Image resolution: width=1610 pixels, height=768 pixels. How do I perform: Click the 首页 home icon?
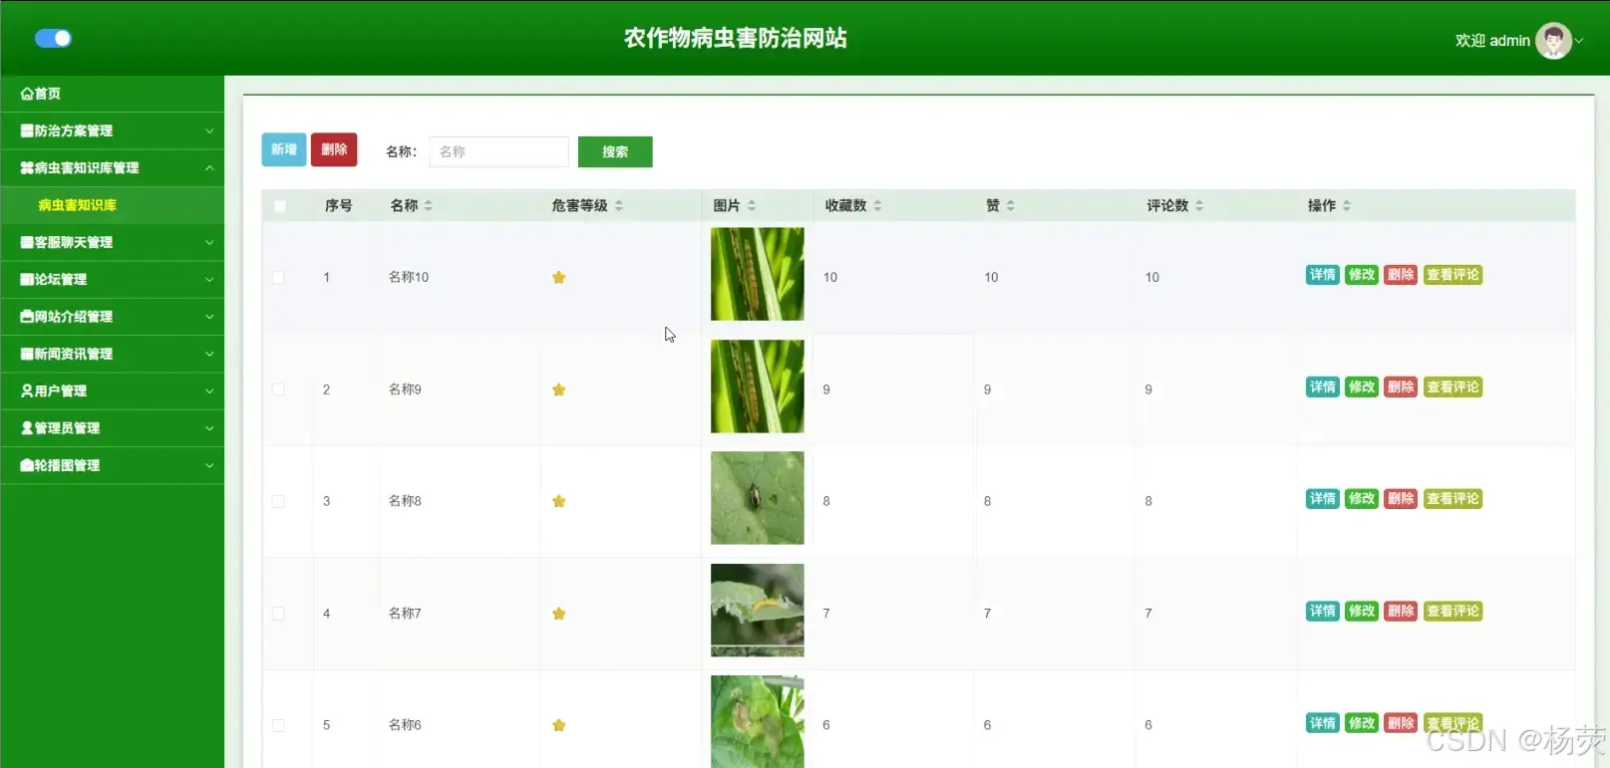tap(27, 94)
